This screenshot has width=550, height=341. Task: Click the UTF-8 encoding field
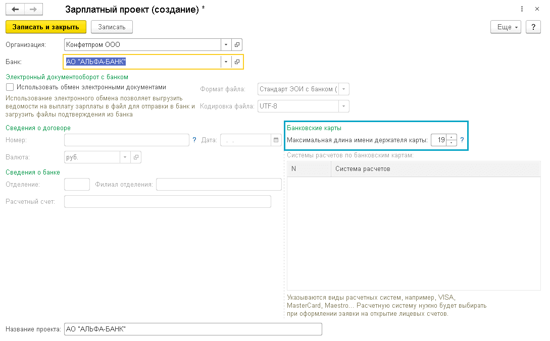click(298, 106)
